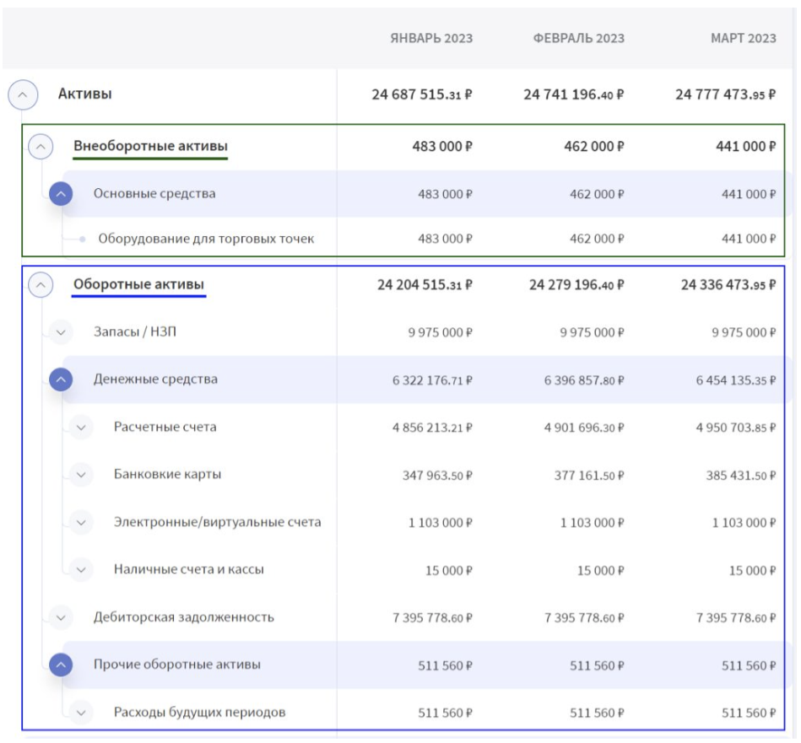The height and width of the screenshot is (743, 801).
Task: Click the ЯНВАРЬ 2023 column header
Action: pos(430,39)
